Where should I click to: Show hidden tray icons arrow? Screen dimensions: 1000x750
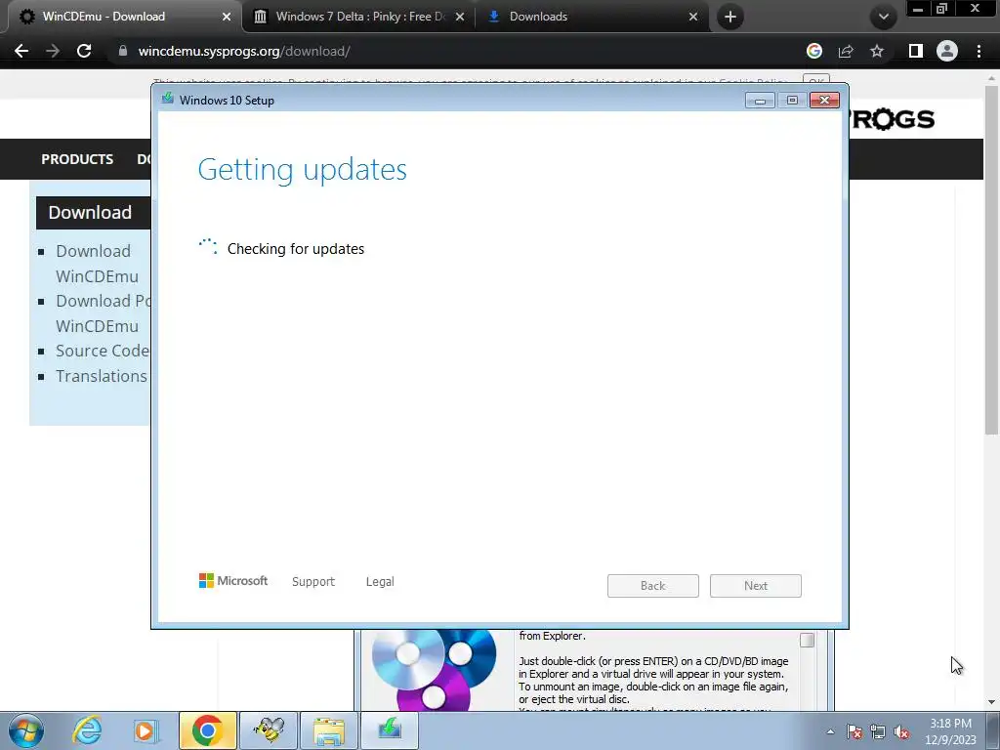(830, 731)
